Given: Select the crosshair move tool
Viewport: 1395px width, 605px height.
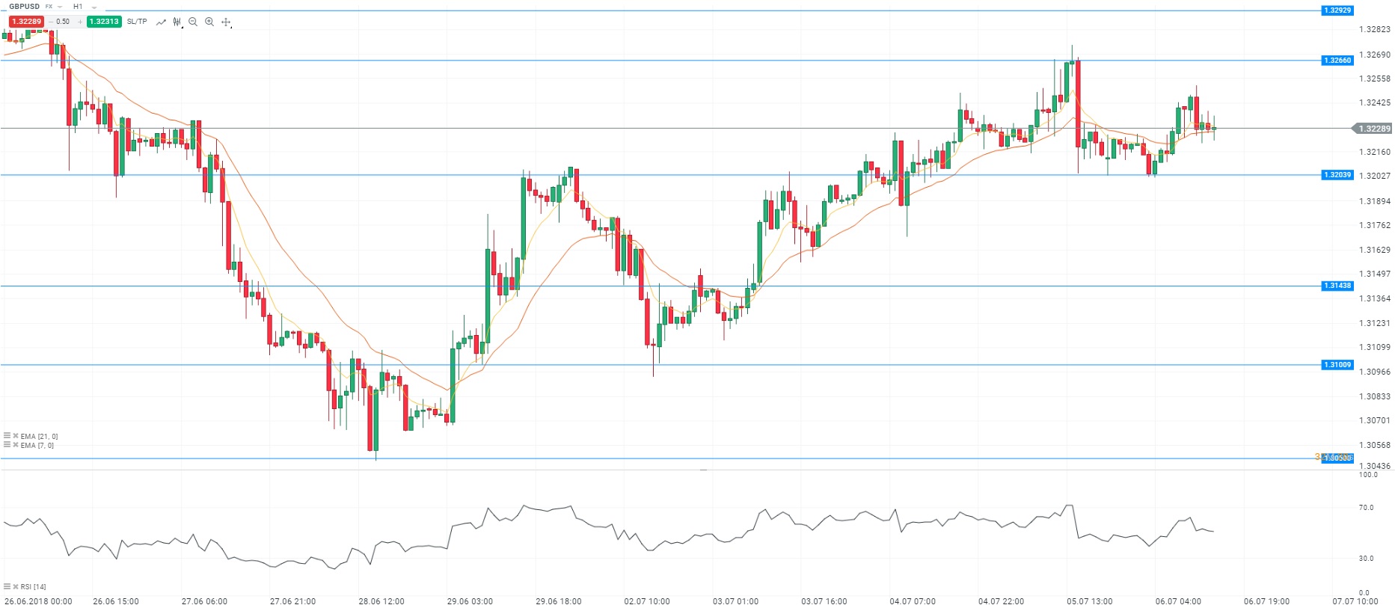Looking at the screenshot, I should [x=226, y=22].
